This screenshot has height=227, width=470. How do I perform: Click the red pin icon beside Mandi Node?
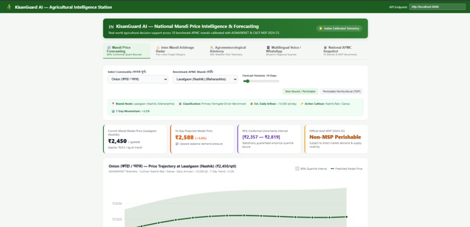click(113, 104)
